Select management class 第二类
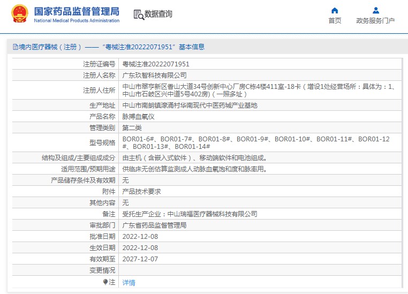This screenshot has width=408, height=294. [x=132, y=128]
